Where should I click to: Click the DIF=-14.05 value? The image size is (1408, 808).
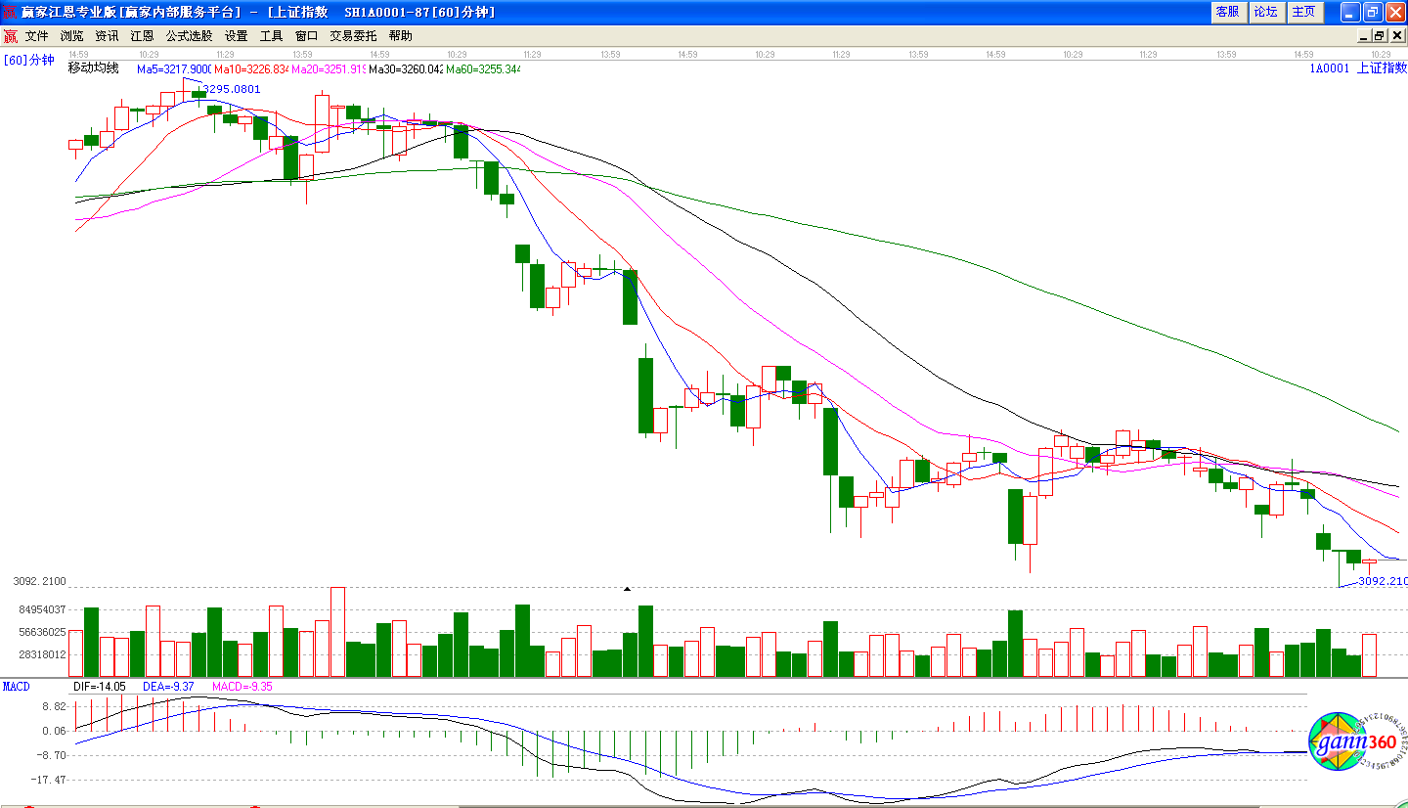(100, 687)
